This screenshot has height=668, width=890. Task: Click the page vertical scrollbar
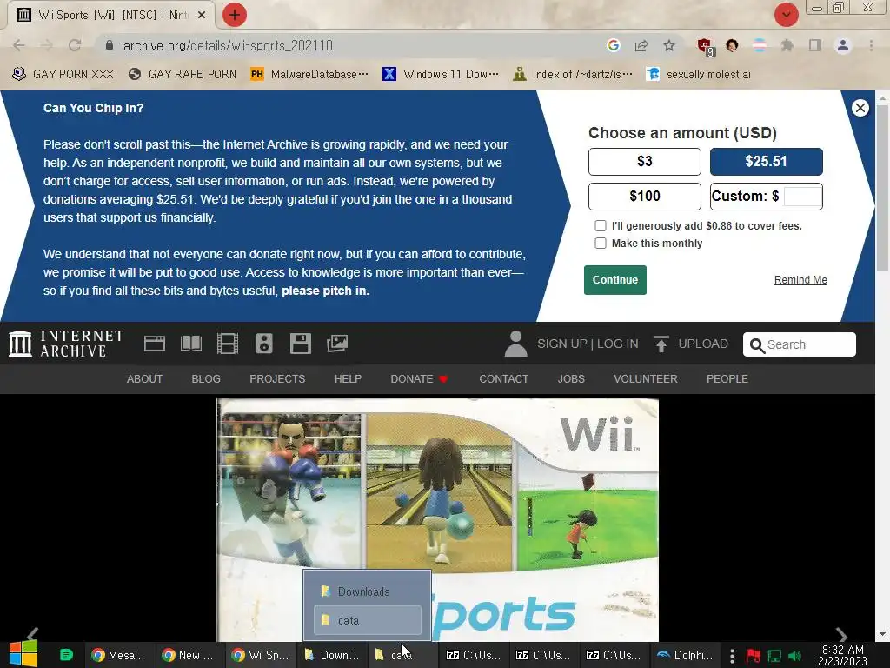pos(882,188)
